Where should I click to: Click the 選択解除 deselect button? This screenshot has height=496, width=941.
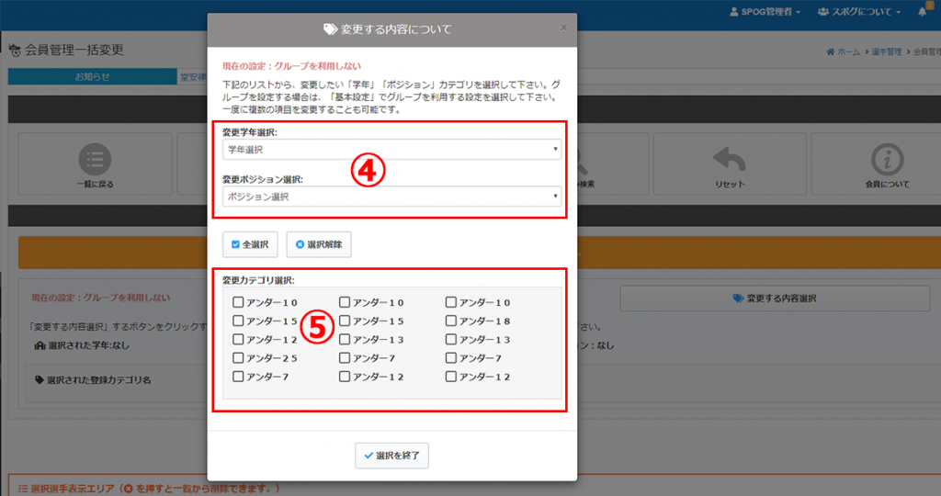coord(318,244)
